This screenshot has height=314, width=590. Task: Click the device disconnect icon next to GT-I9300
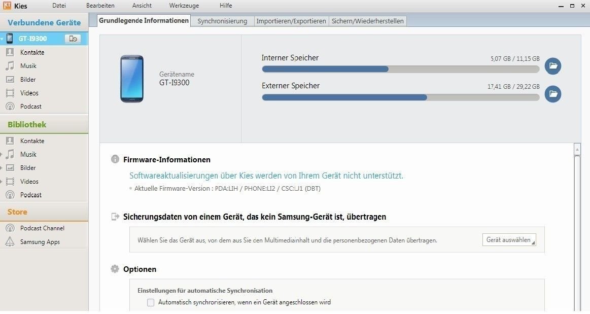pos(73,39)
